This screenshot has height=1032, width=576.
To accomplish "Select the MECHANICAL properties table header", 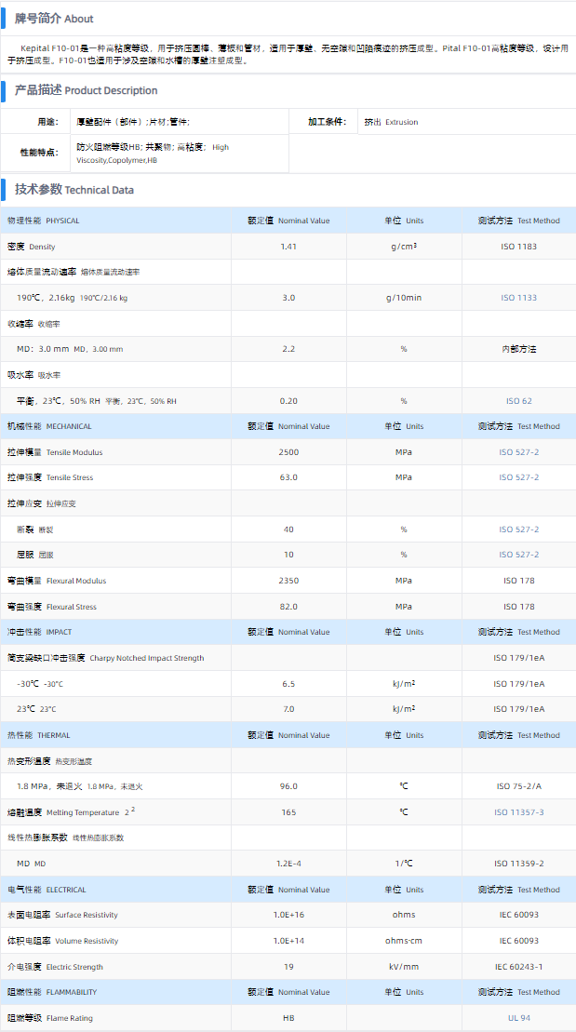I will pos(49,426).
